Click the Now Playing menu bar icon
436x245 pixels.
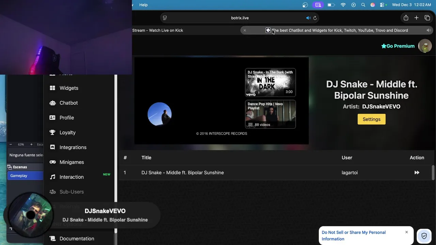[354, 5]
